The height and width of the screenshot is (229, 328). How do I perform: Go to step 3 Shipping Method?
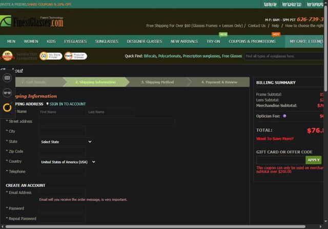click(157, 82)
